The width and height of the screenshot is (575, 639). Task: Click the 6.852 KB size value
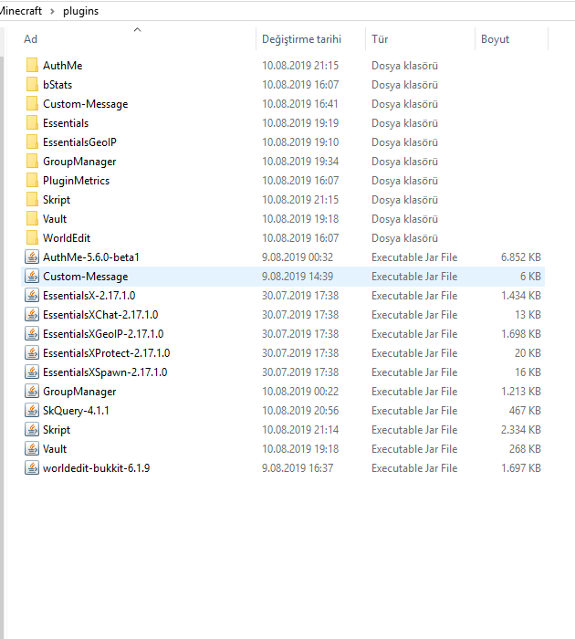(521, 257)
